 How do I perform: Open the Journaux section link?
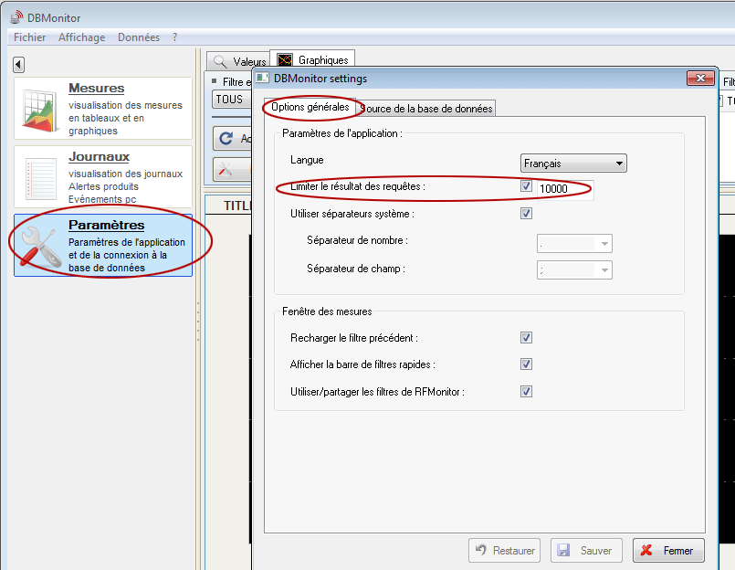(99, 157)
